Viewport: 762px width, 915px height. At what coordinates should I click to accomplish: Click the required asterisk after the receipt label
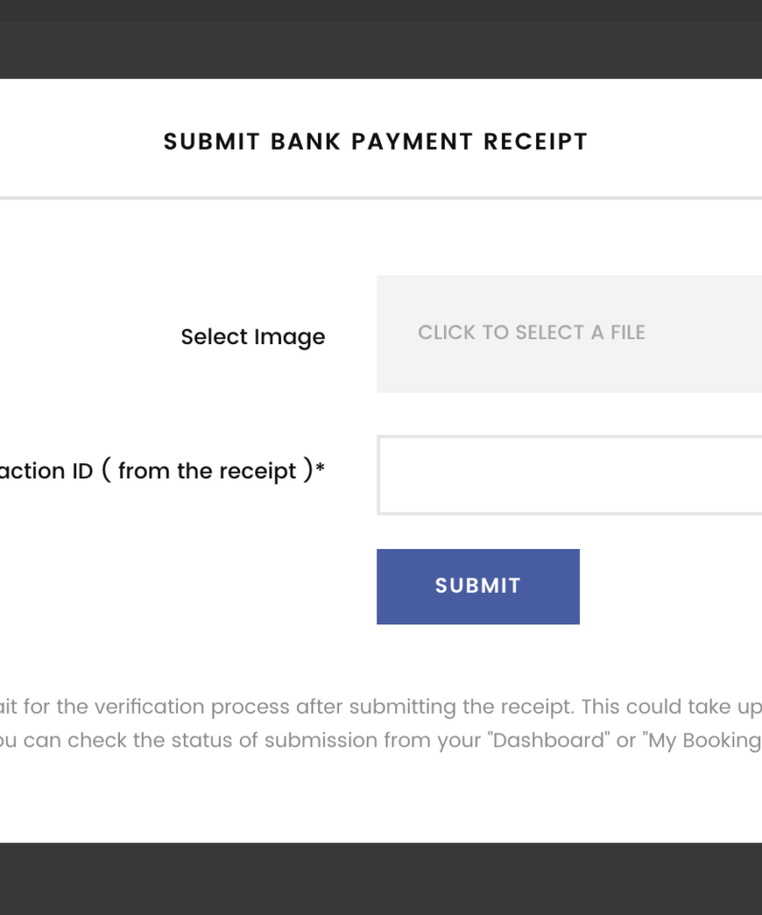pyautogui.click(x=320, y=469)
